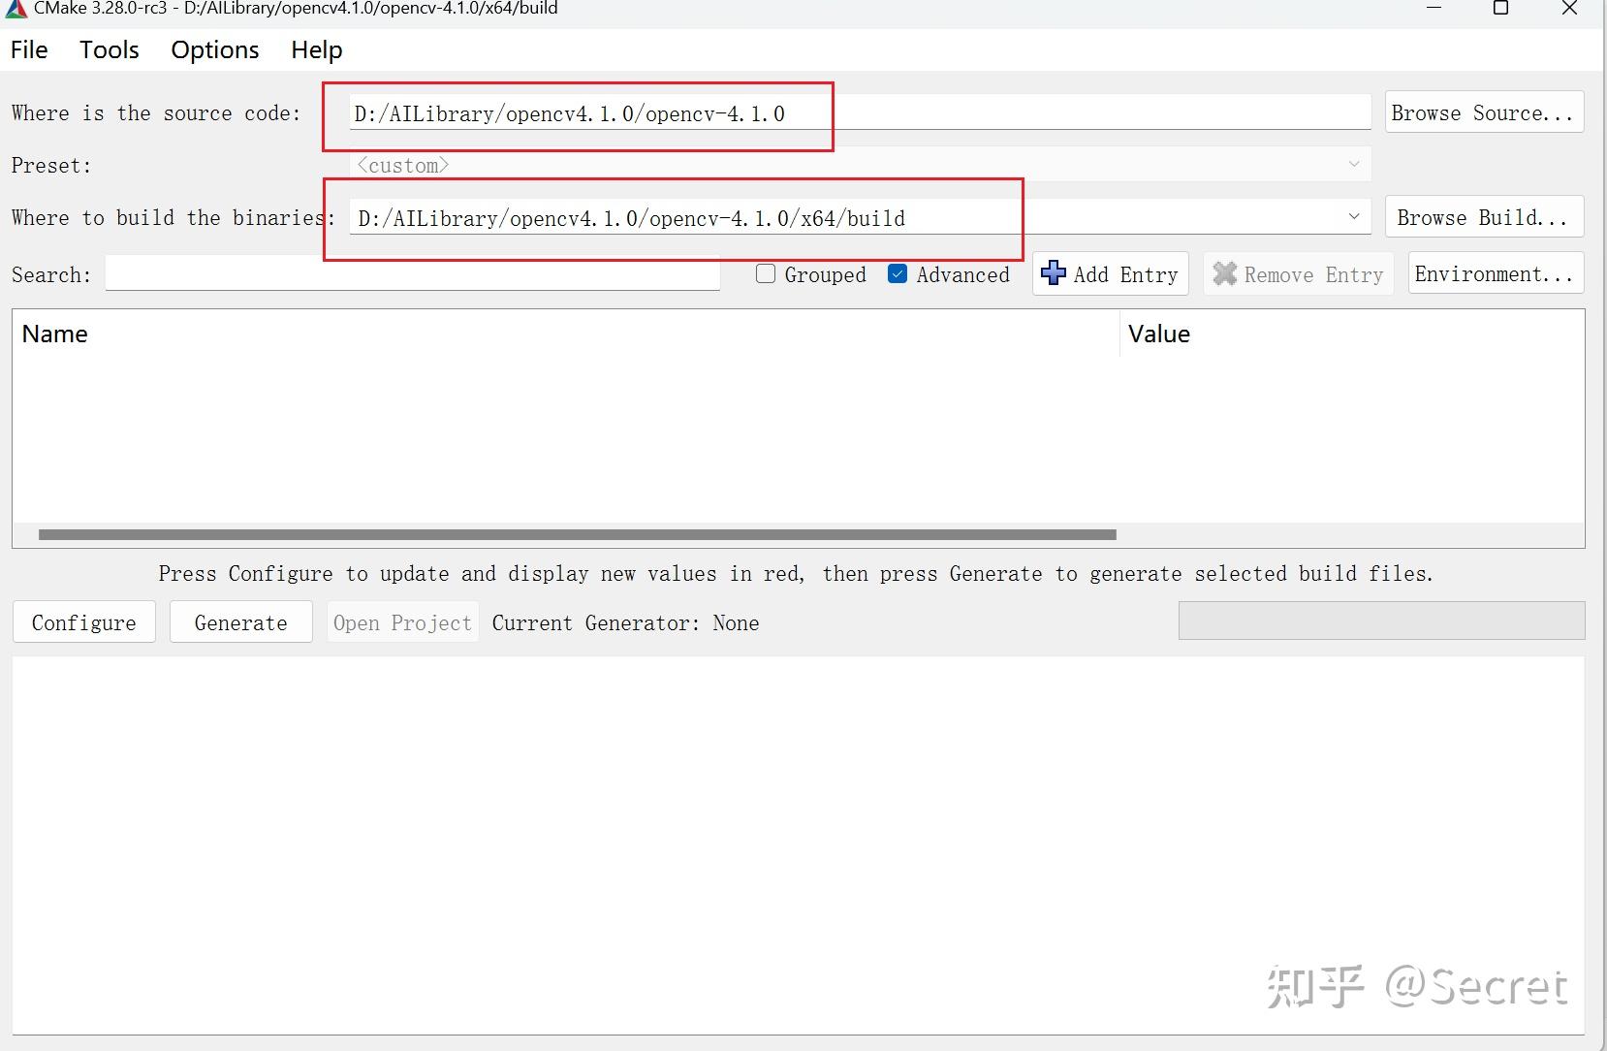The width and height of the screenshot is (1607, 1051).
Task: Uncheck the Advanced checkbox
Action: point(898,274)
